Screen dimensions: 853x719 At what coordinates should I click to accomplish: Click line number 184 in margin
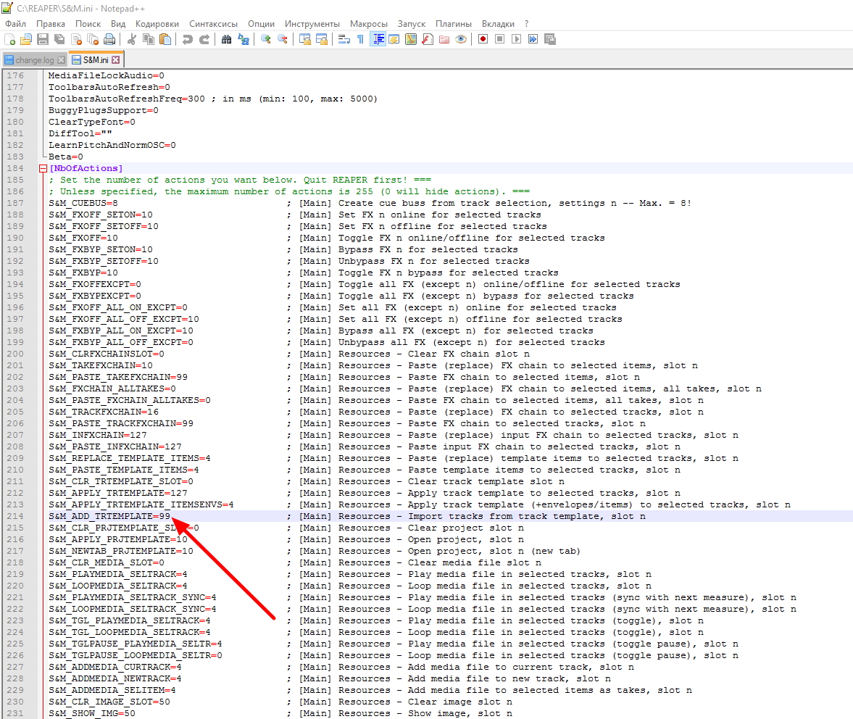pyautogui.click(x=15, y=169)
